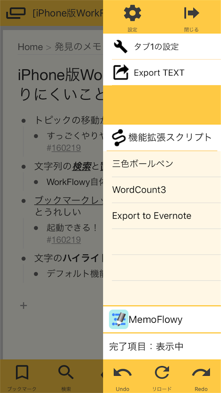221x393 pixels.
Task: Tap the 検索 magnifier icon
Action: 66,372
